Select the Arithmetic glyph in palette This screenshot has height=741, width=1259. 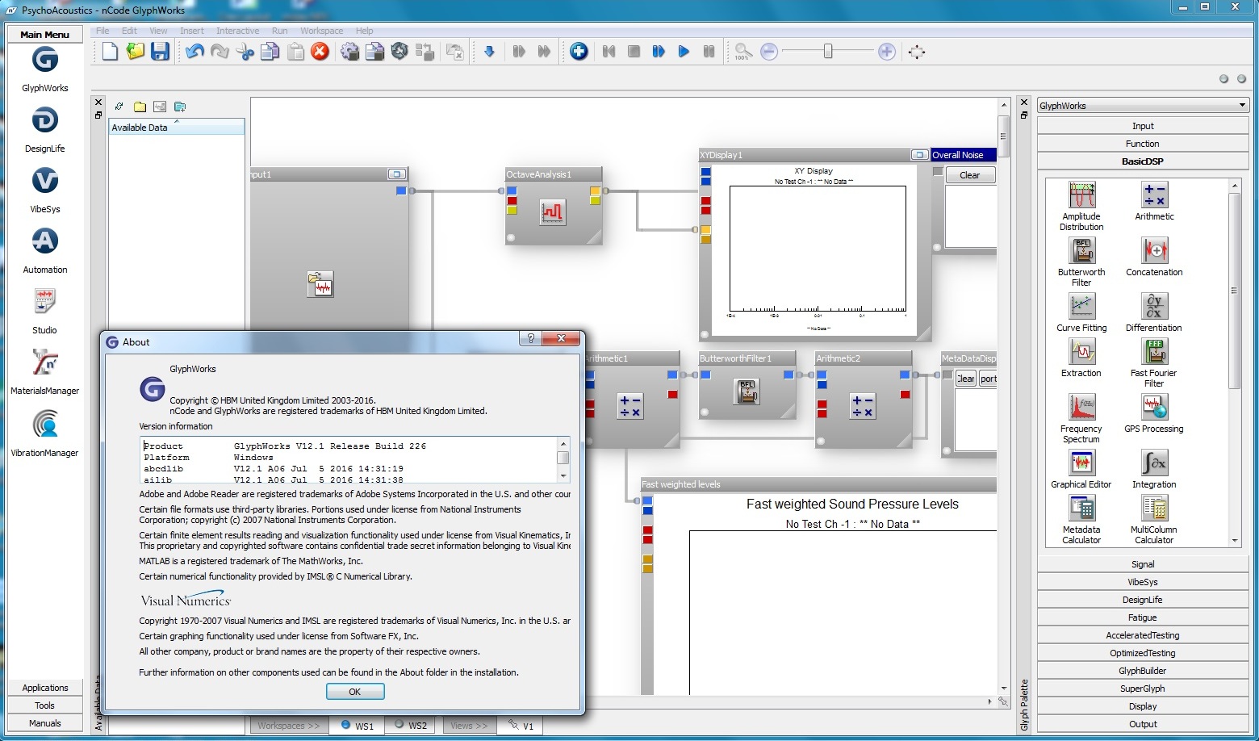click(1155, 202)
